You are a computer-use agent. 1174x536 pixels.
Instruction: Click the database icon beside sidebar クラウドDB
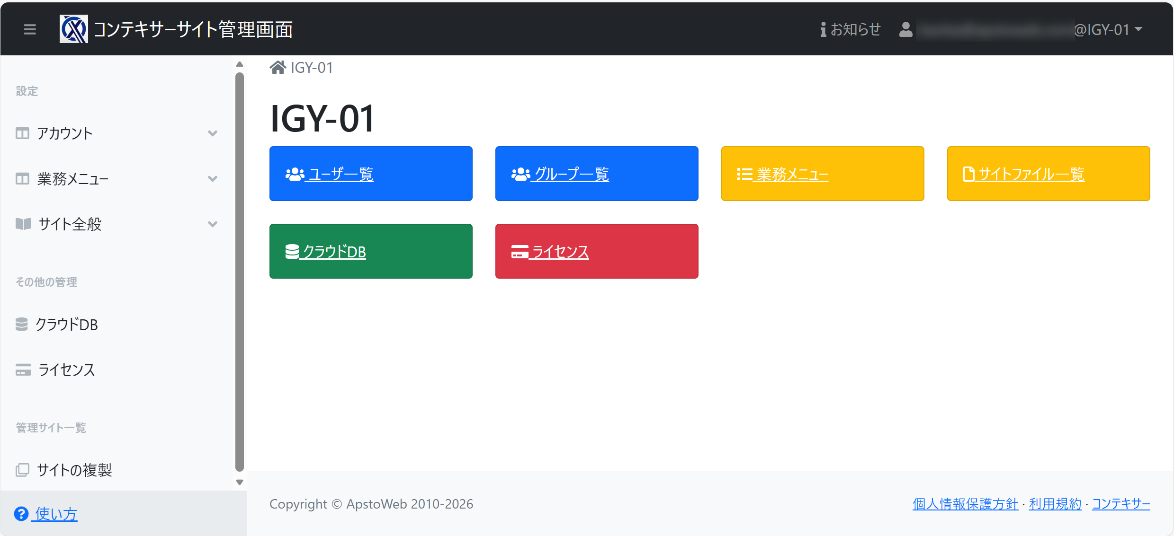pos(22,325)
